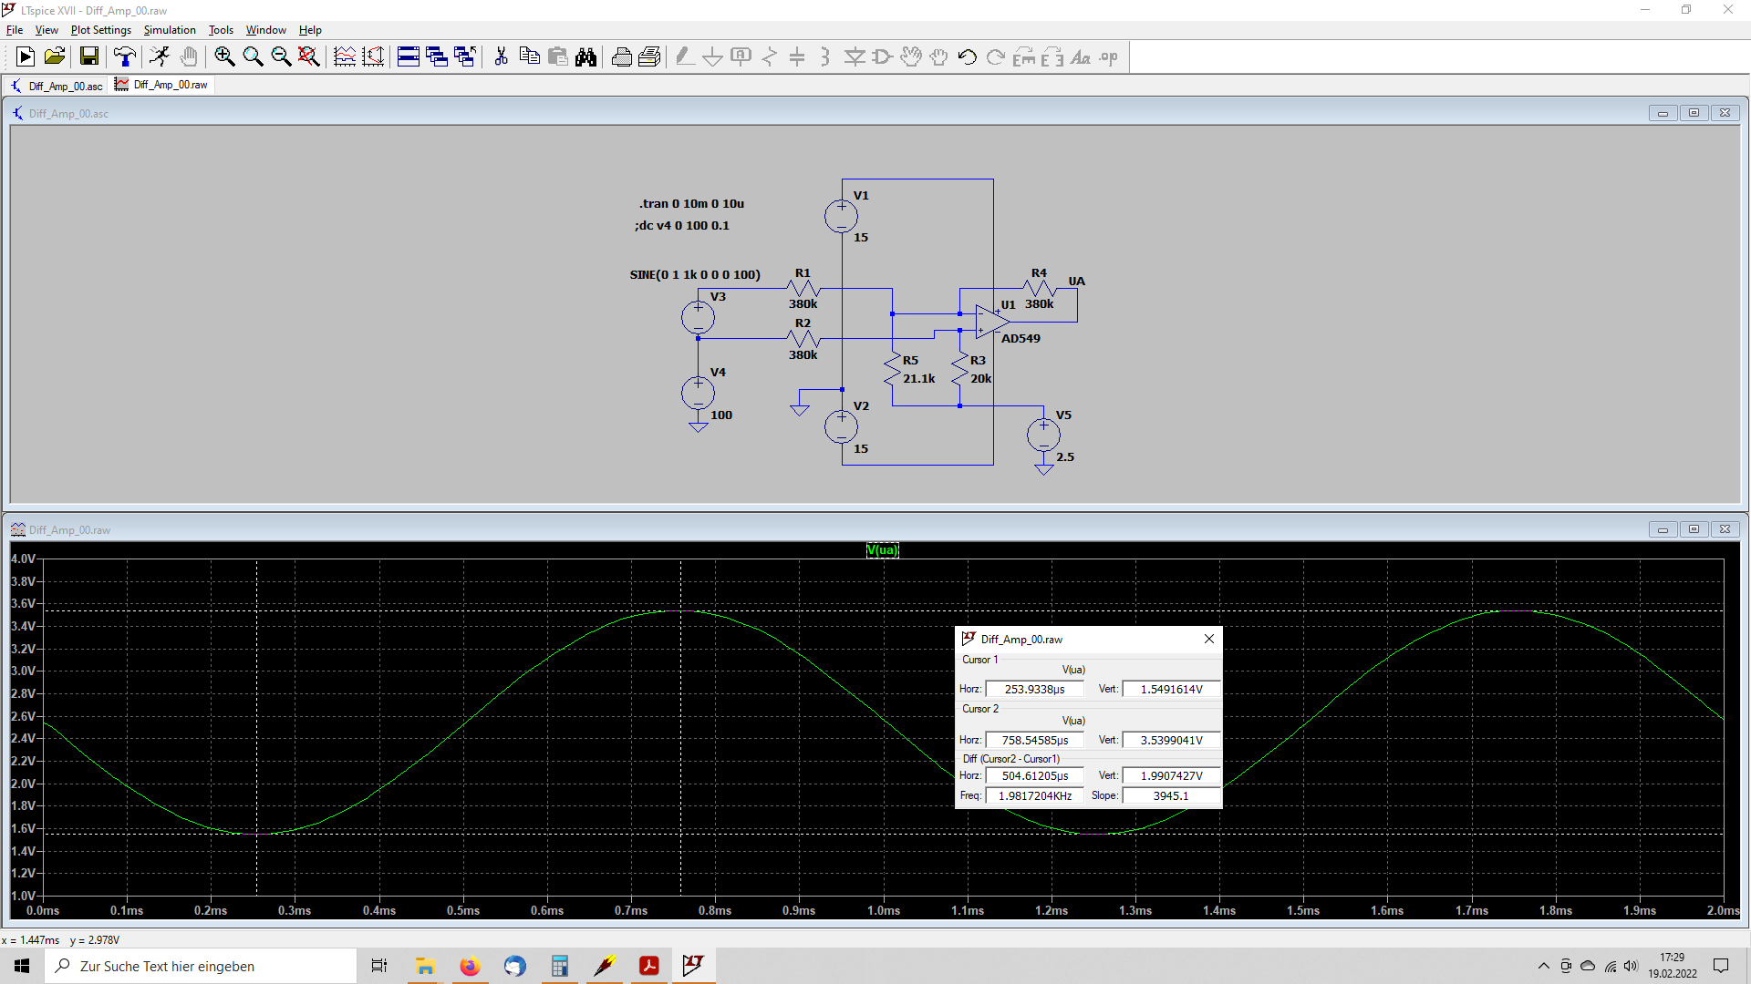Screen dimensions: 1751x984
Task: Open Find with the binoculars icon
Action: coord(585,57)
